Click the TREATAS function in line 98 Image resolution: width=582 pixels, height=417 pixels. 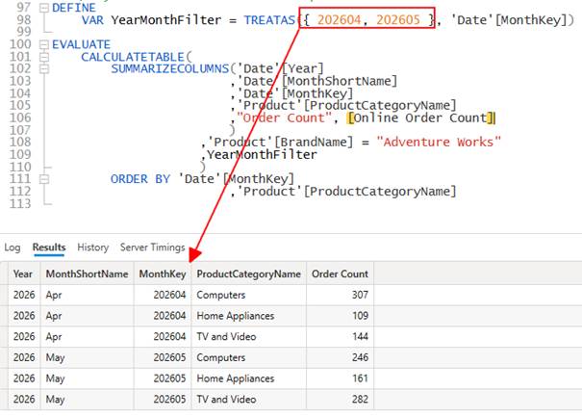(x=269, y=20)
